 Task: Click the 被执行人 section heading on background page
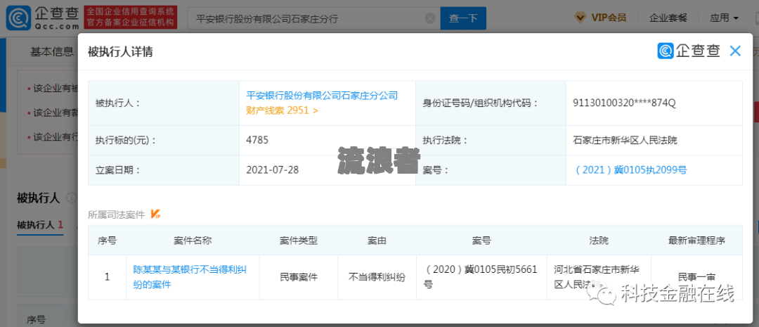tap(38, 197)
